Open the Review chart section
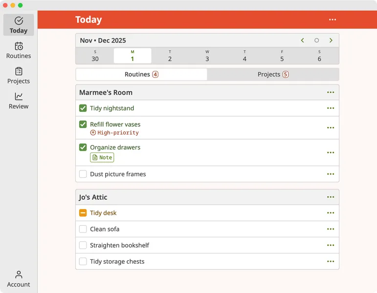The image size is (377, 293). click(19, 101)
